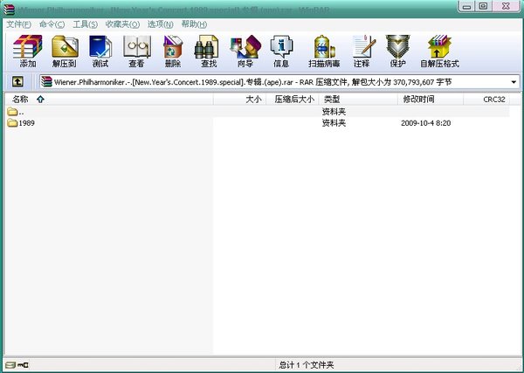Open the 注释 (Comment) tool
The height and width of the screenshot is (373, 524).
pos(362,52)
